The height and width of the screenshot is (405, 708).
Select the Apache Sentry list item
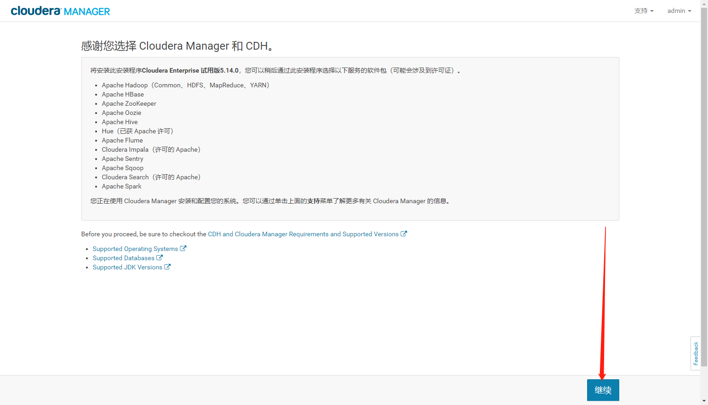pos(122,159)
